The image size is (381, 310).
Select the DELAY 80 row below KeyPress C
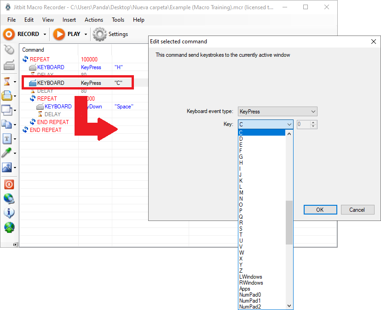[x=84, y=91]
